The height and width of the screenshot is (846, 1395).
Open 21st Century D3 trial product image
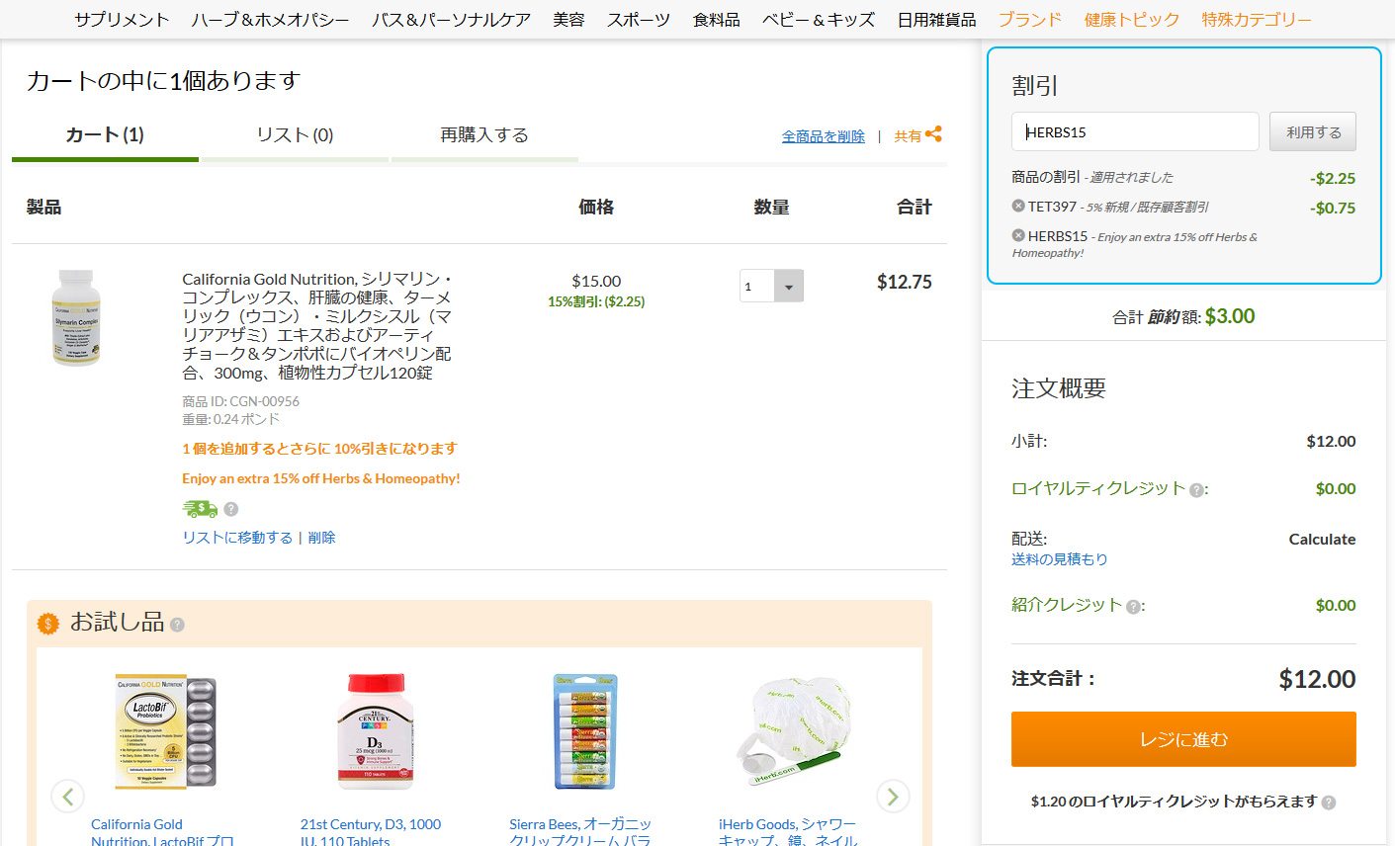[x=375, y=732]
